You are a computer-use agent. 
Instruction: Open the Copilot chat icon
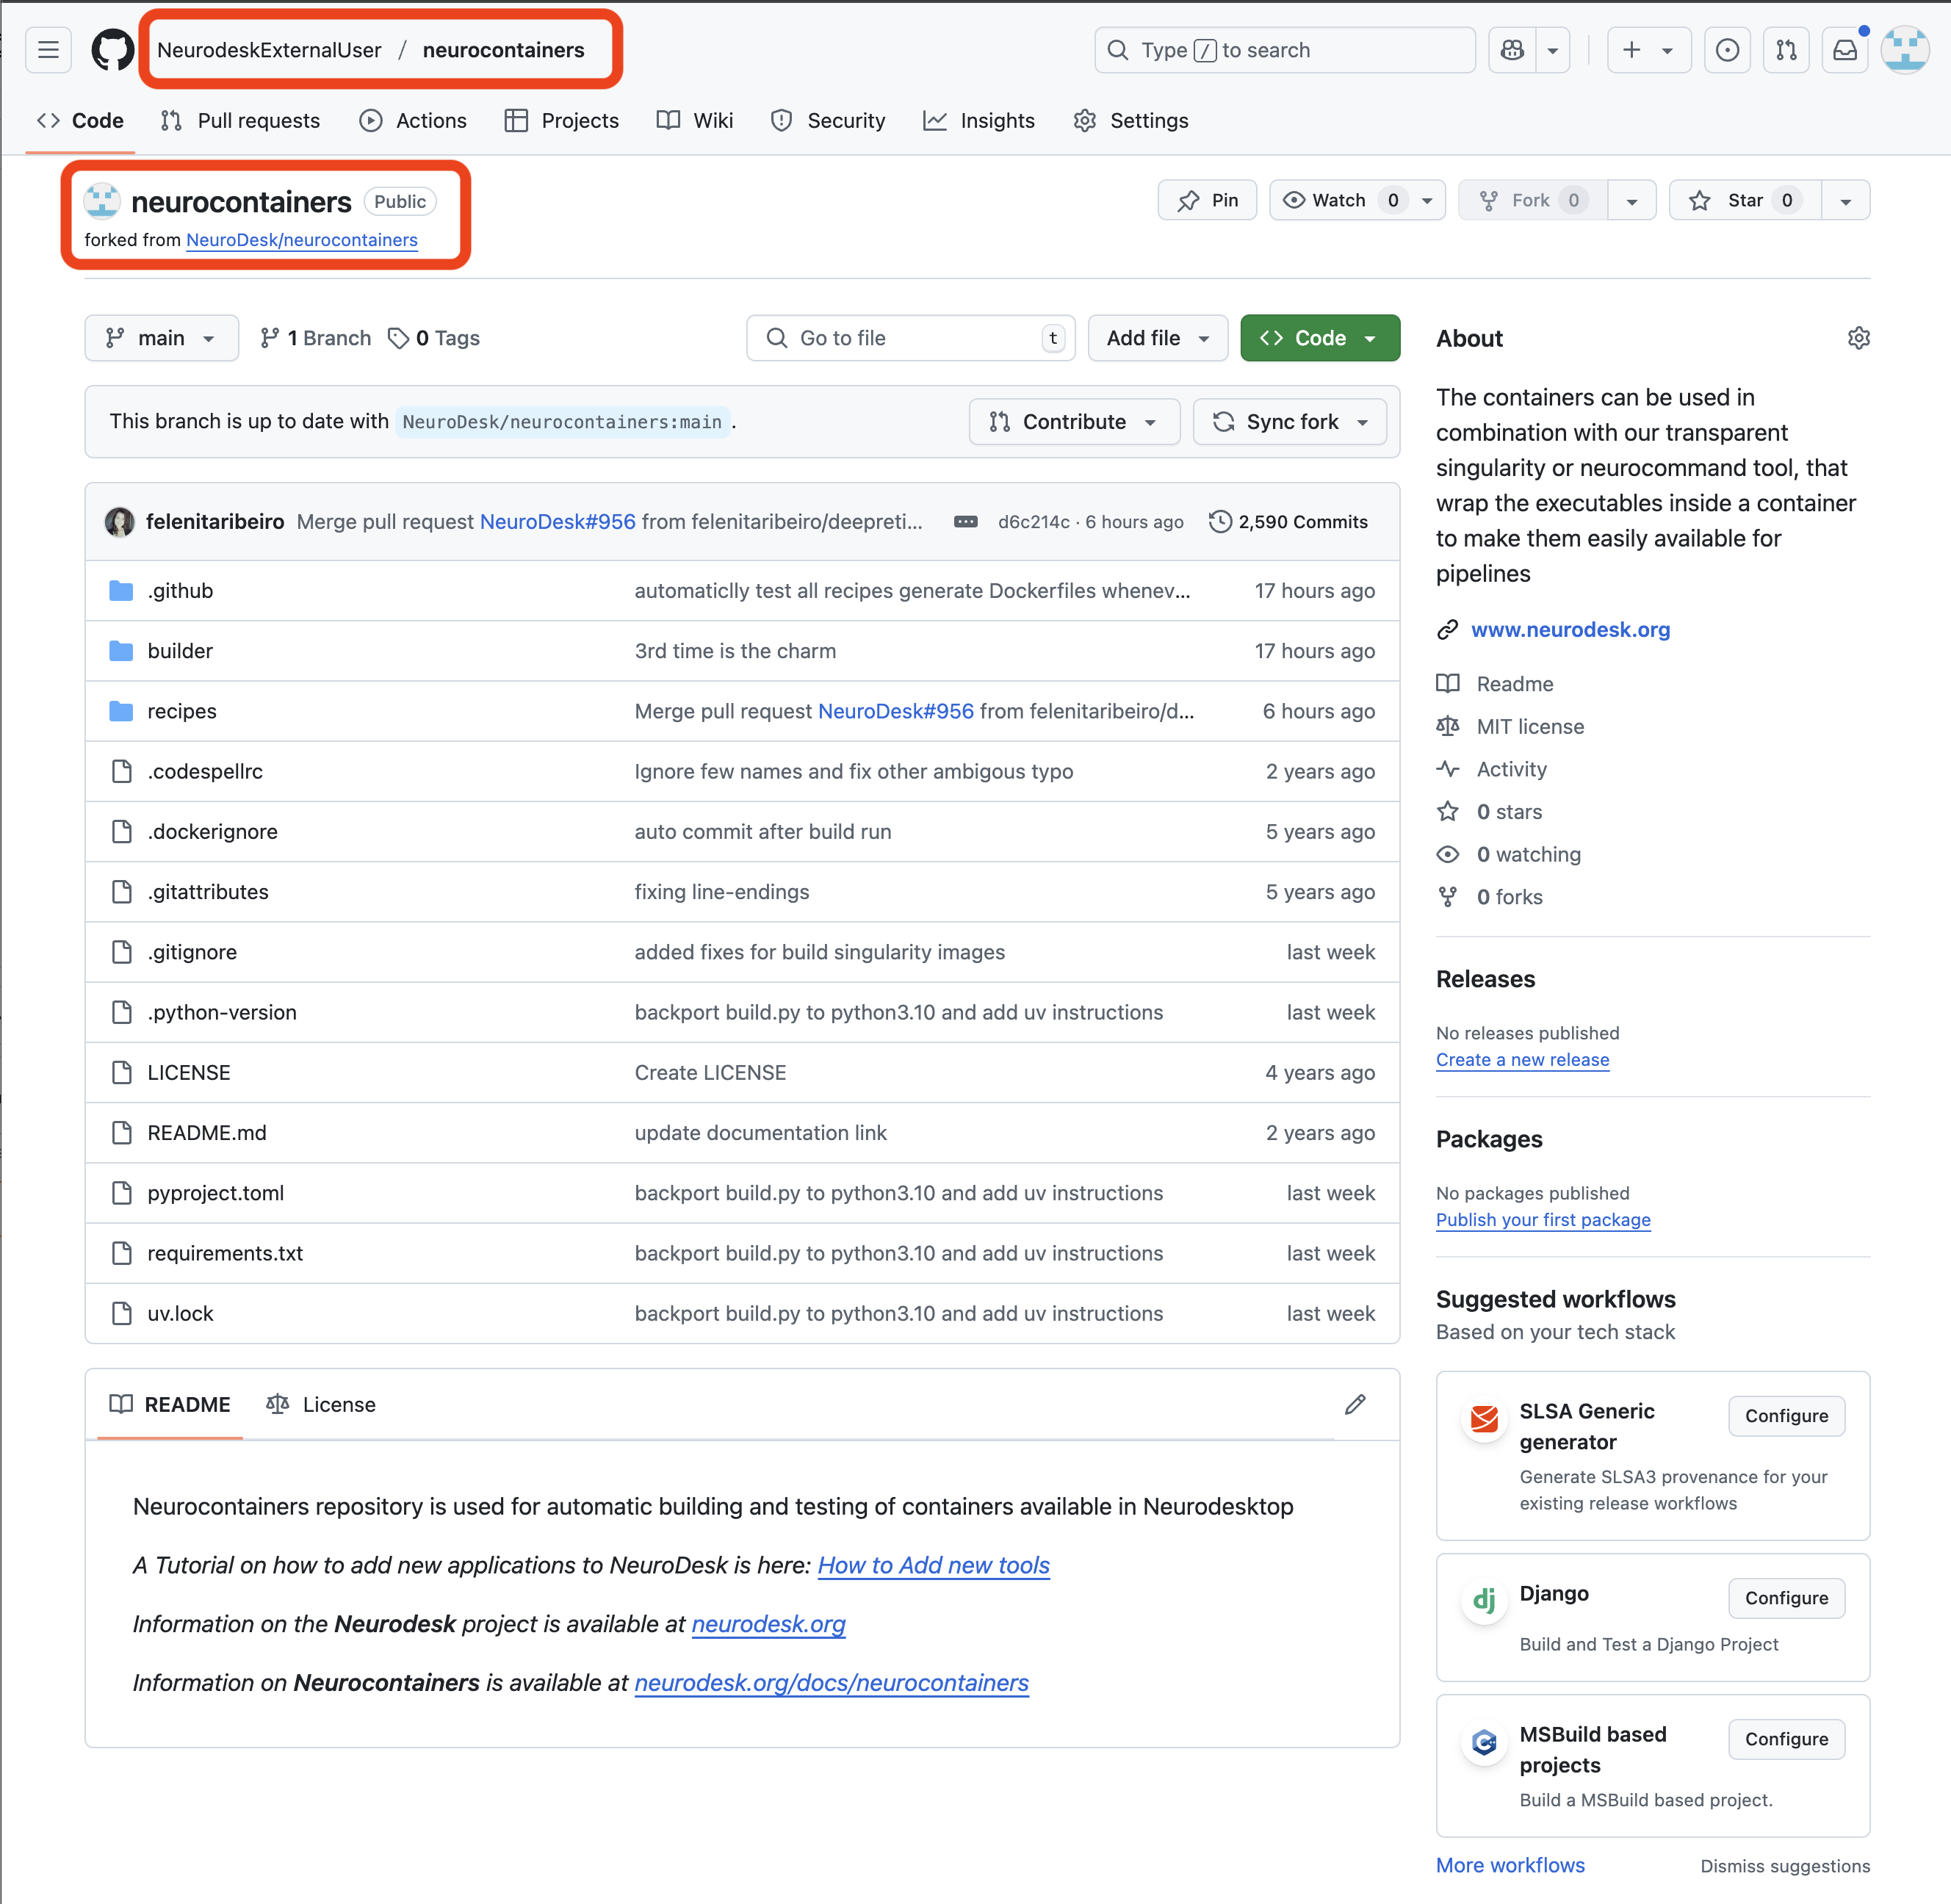tap(1512, 50)
